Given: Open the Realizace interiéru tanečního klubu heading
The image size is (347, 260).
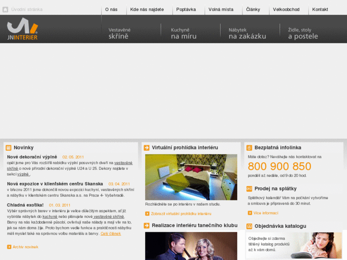Looking at the screenshot, I should click(x=195, y=226).
